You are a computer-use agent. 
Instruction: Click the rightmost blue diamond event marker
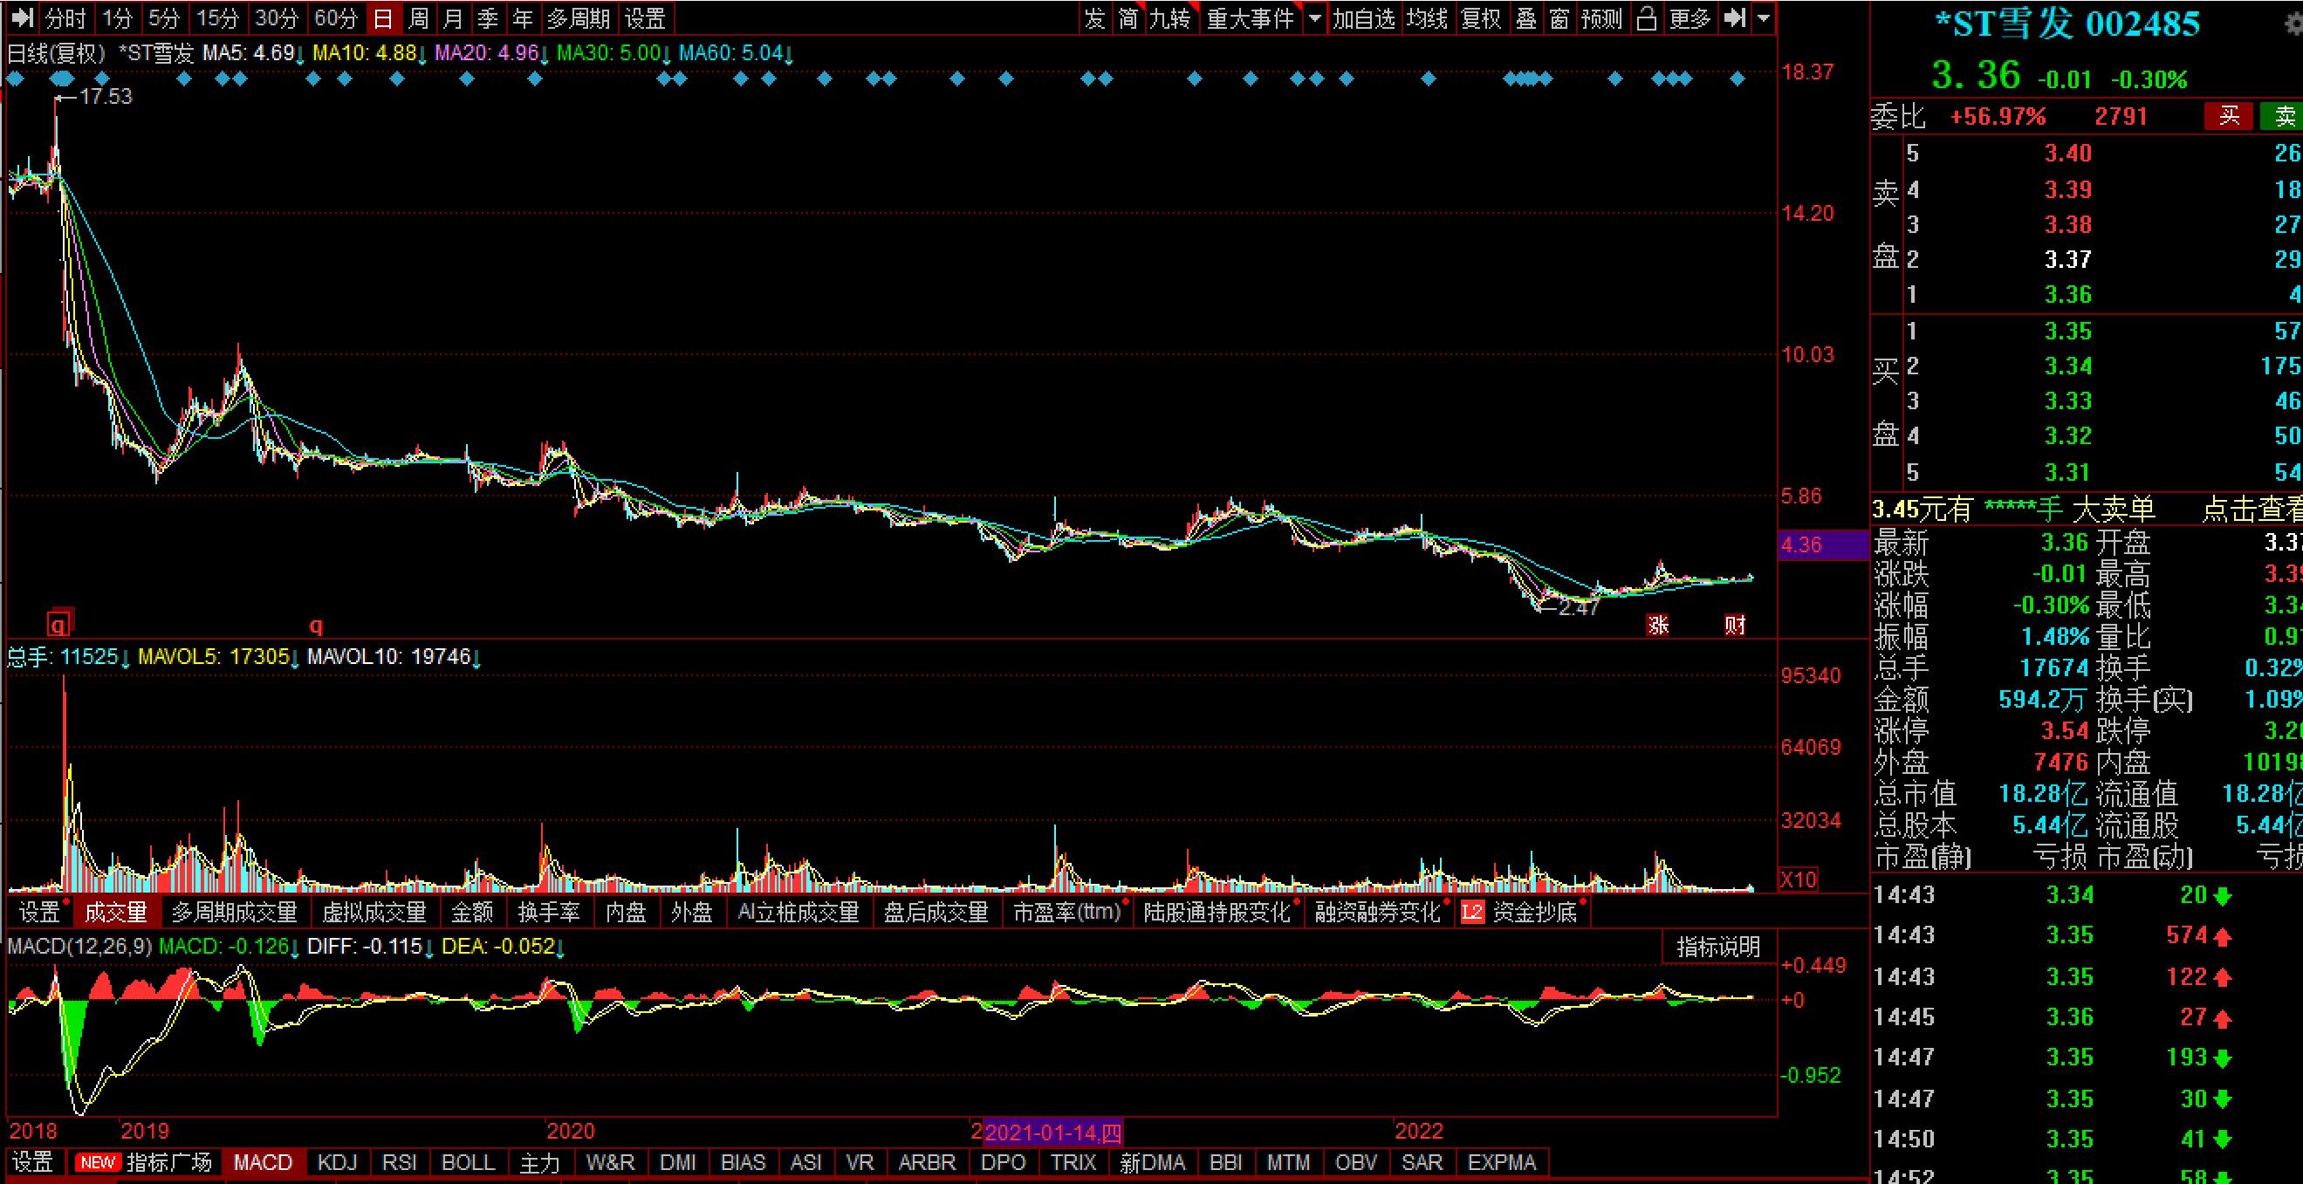[1738, 79]
